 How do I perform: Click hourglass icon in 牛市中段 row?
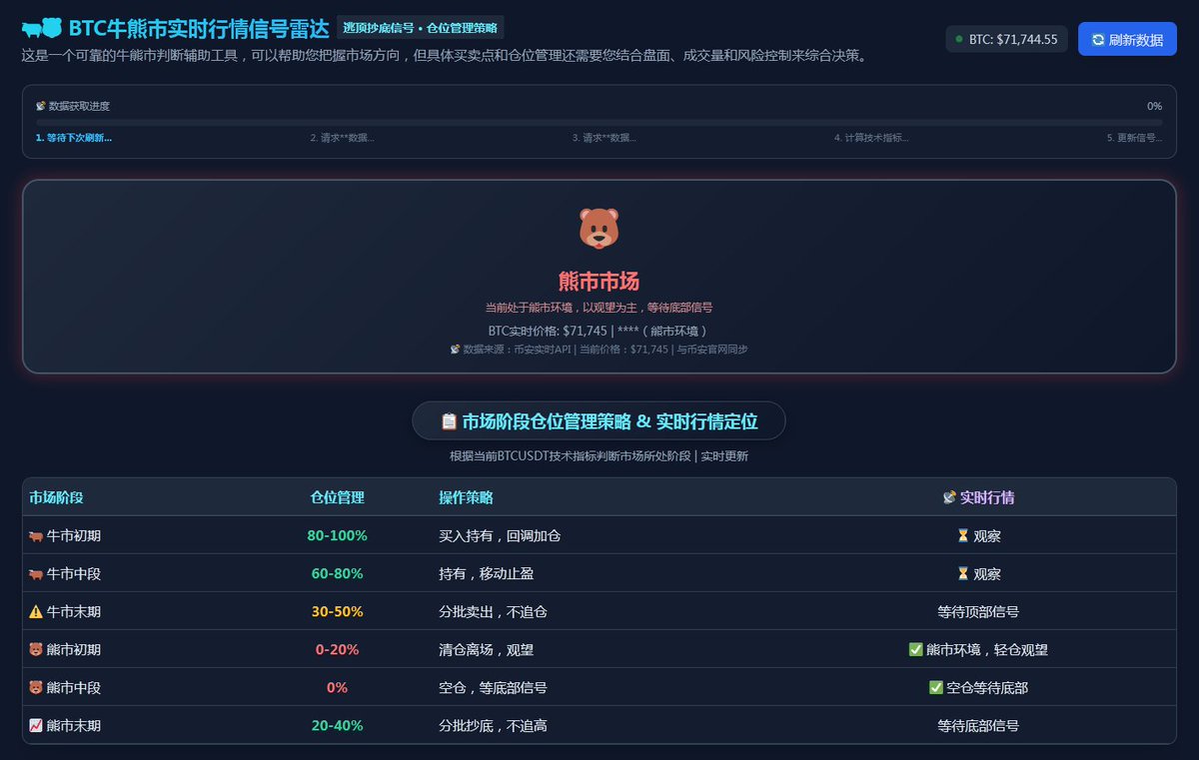tap(962, 574)
